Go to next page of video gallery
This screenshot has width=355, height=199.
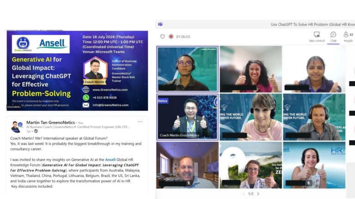[x=258, y=194]
